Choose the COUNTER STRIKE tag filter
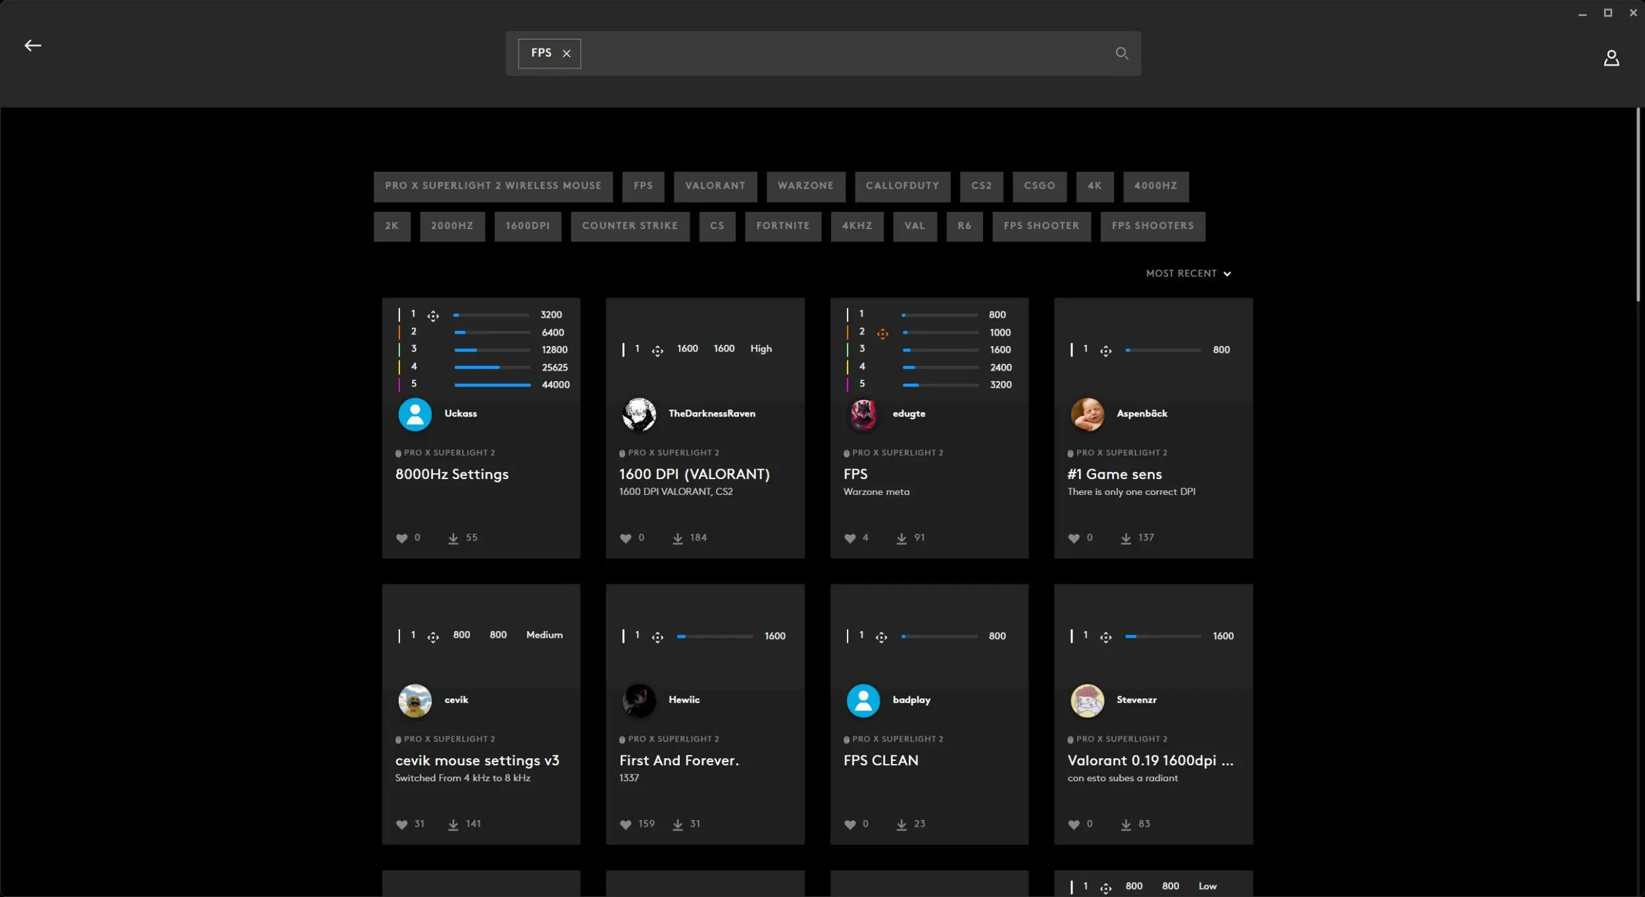Screen dimensions: 1645x897 point(630,226)
